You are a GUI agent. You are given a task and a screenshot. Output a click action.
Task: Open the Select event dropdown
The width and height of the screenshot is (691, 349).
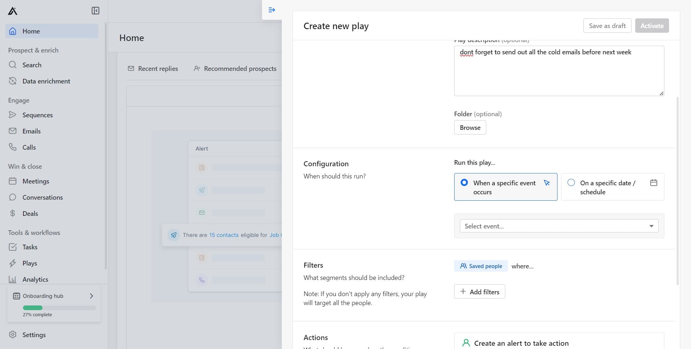(x=559, y=226)
